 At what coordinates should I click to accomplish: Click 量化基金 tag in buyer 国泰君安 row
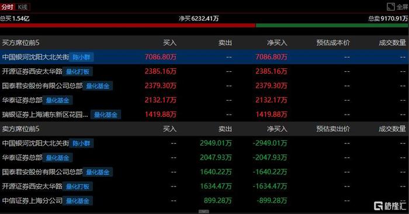98,86
